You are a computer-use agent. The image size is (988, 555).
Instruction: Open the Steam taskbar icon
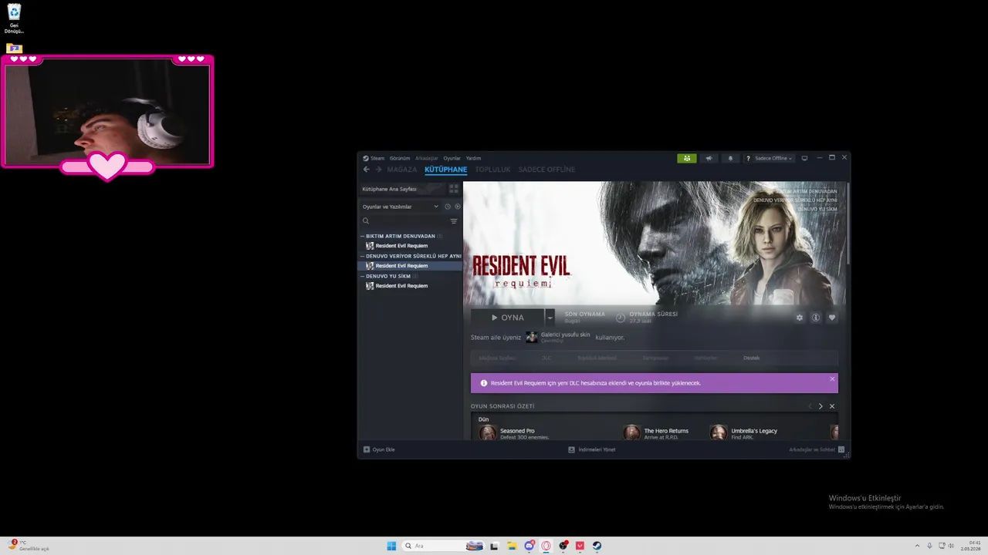coord(597,546)
